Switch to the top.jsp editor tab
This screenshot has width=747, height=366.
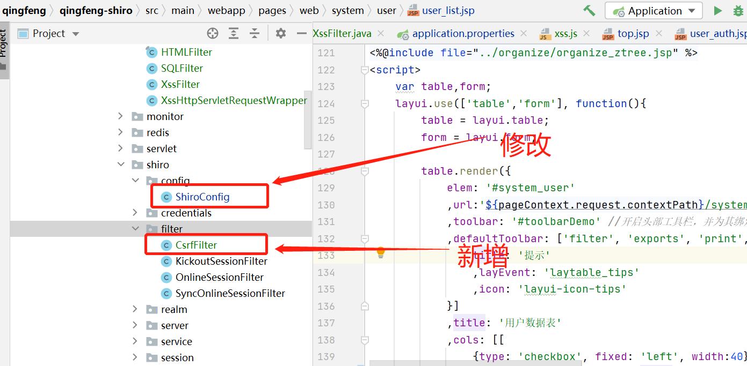pos(633,33)
